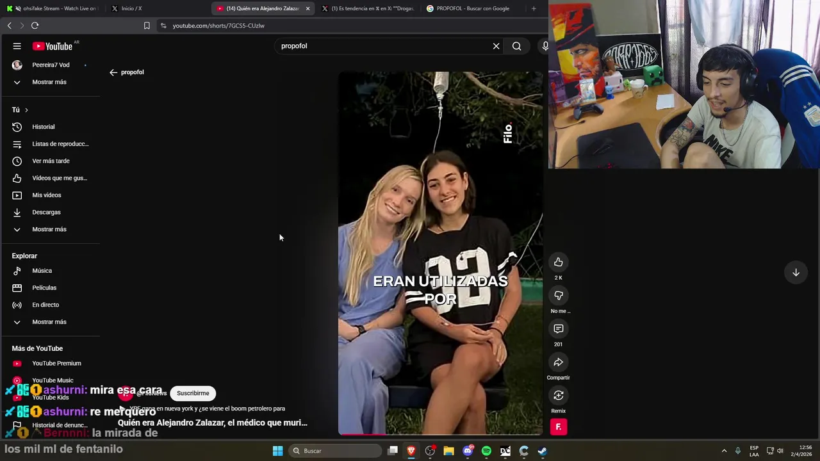The width and height of the screenshot is (820, 461).
Task: Click the YouTube logo to go home
Action: (53, 46)
